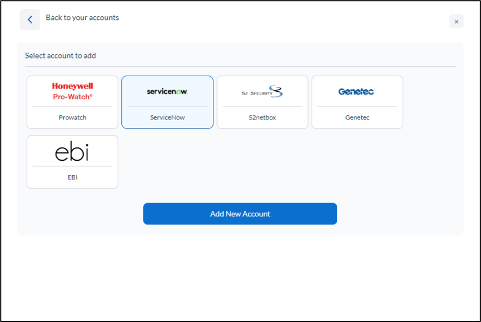Select the Honeywell Pro-Watch logo
This screenshot has height=322, width=481.
[x=72, y=91]
